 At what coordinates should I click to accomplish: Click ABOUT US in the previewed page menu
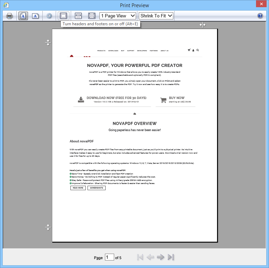[164, 51]
